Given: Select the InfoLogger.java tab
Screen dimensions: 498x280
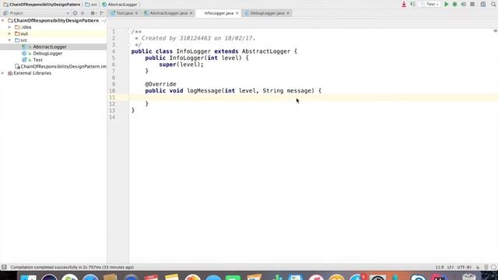Looking at the screenshot, I should pyautogui.click(x=219, y=13).
